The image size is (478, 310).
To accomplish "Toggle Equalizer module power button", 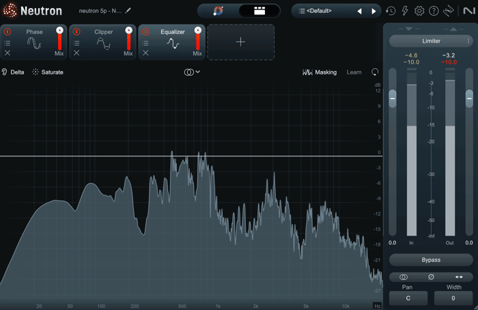I will [145, 31].
